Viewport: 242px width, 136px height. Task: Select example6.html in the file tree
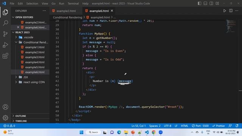pos(35,72)
